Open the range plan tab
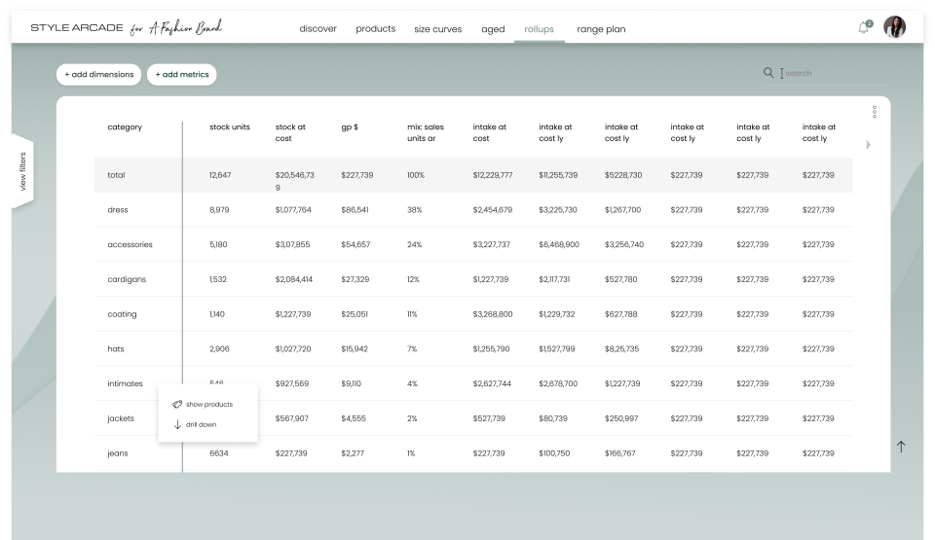Image resolution: width=935 pixels, height=540 pixels. coord(601,29)
